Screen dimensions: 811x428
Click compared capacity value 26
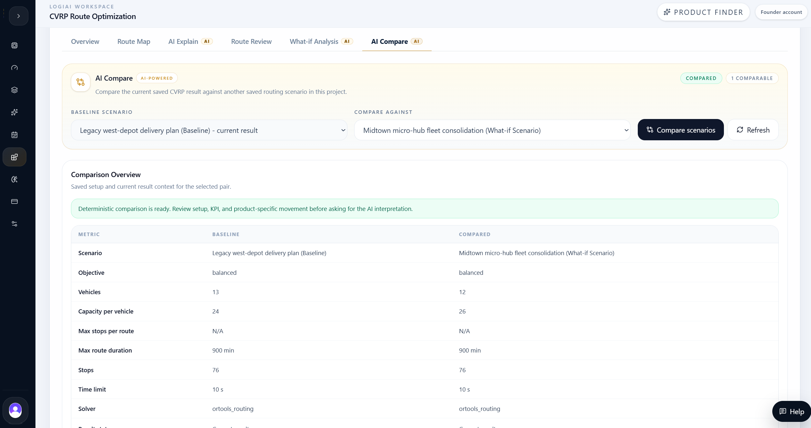[462, 311]
